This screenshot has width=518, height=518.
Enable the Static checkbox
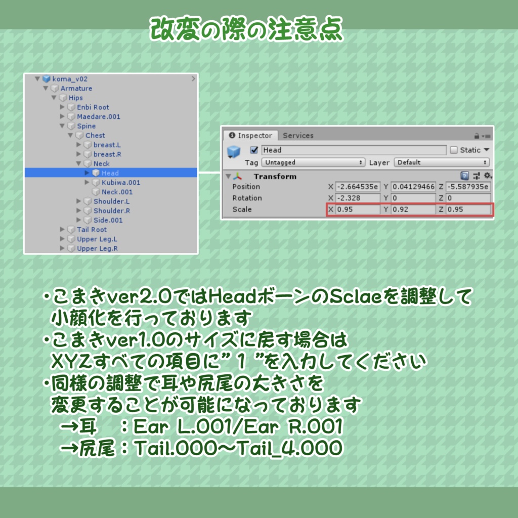454,150
